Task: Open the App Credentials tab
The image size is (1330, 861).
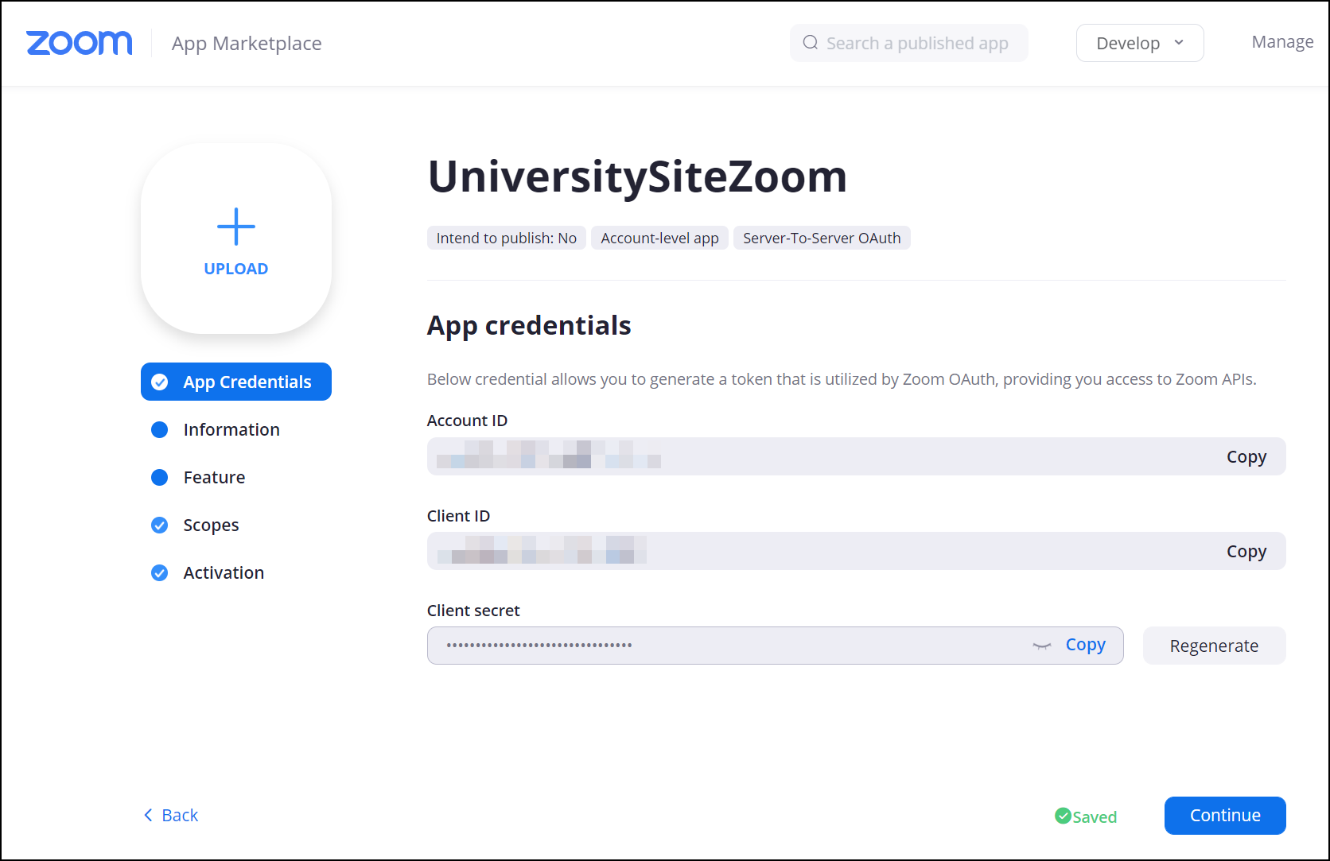Action: tap(236, 382)
